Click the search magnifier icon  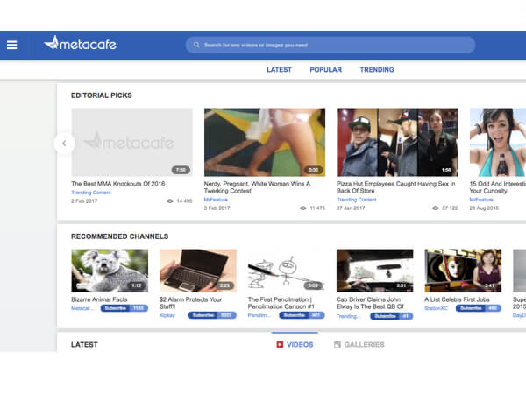(x=195, y=45)
